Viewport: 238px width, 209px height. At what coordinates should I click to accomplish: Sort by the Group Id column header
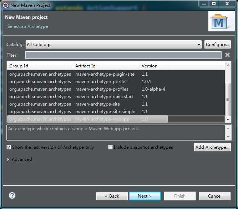[x=40, y=66]
